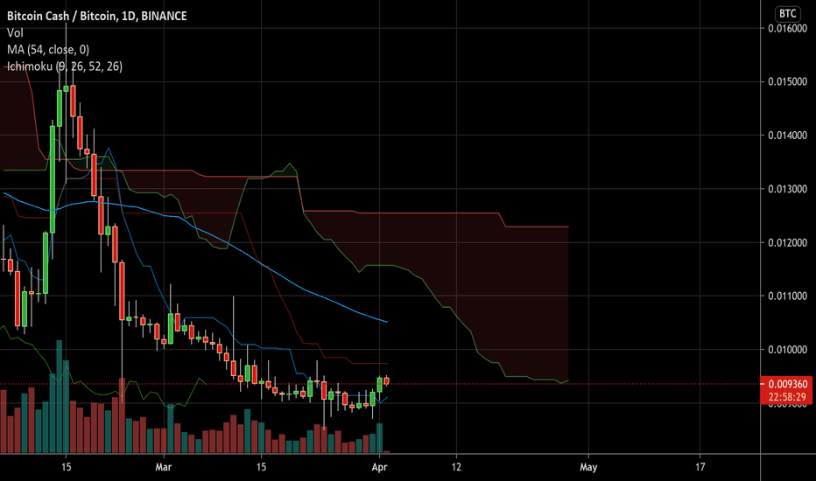Click the 0.015000 price axis label
This screenshot has width=816, height=481.
(x=787, y=81)
